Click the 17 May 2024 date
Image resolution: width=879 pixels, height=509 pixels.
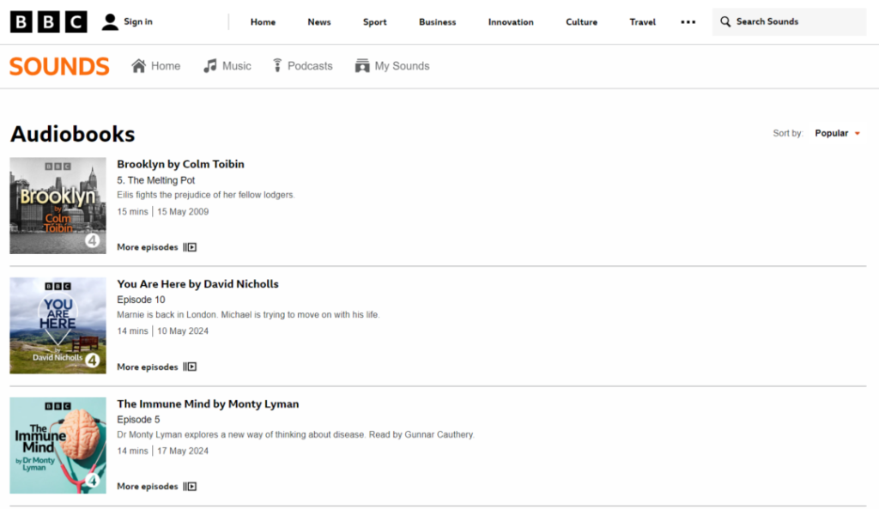point(183,451)
